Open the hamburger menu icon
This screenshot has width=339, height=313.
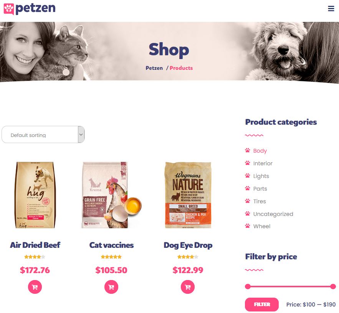pyautogui.click(x=331, y=8)
